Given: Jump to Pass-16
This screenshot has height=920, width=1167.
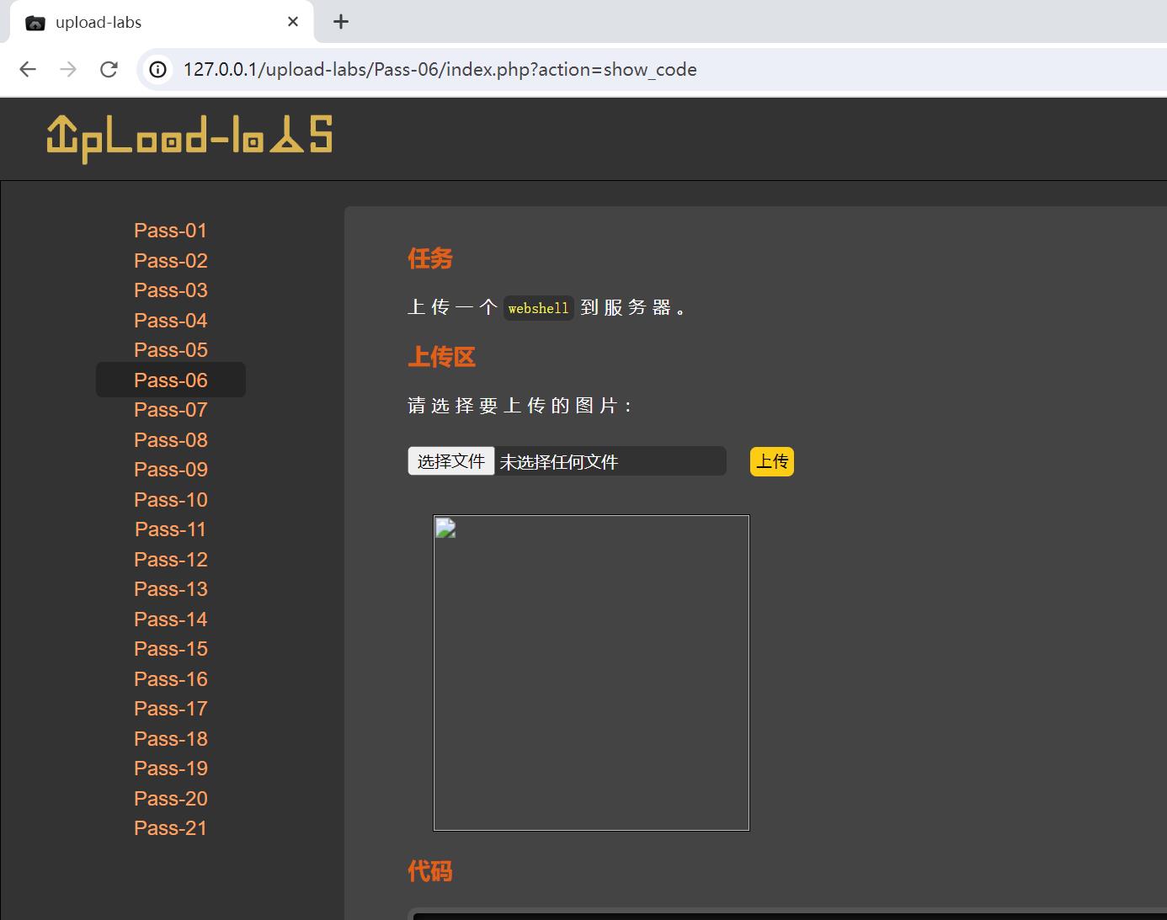Looking at the screenshot, I should tap(170, 679).
